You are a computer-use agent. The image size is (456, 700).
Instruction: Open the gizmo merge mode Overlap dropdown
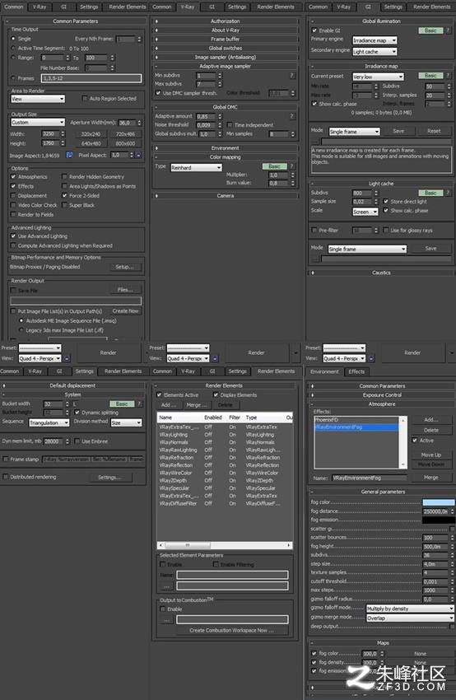(x=410, y=618)
